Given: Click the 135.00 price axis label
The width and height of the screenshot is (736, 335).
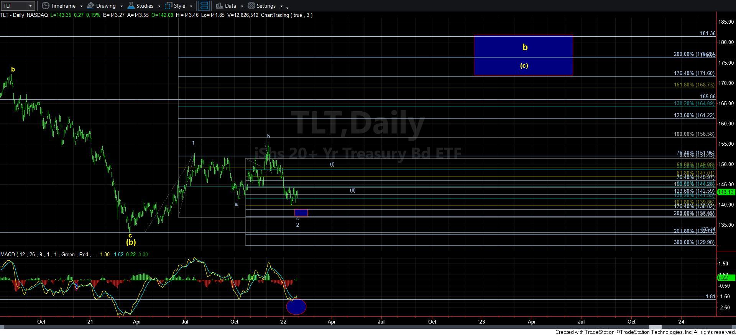Looking at the screenshot, I should tap(726, 225).
